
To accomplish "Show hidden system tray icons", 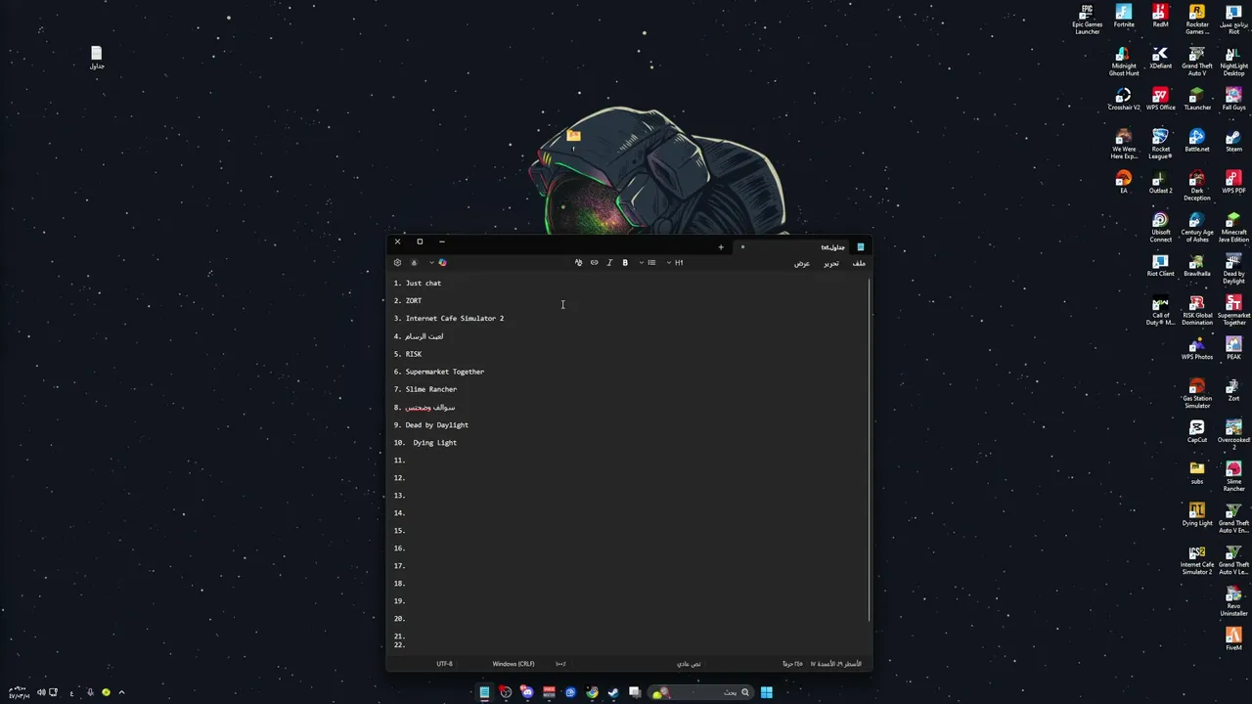I will [x=121, y=692].
